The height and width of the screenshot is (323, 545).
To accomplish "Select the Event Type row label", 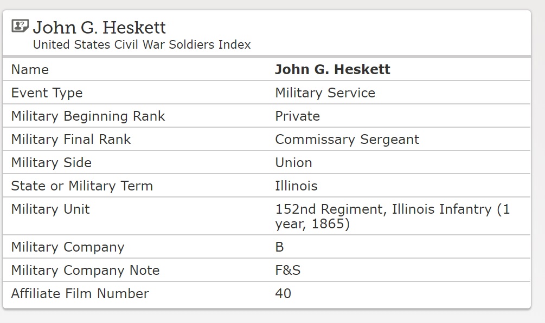I will click(x=47, y=93).
